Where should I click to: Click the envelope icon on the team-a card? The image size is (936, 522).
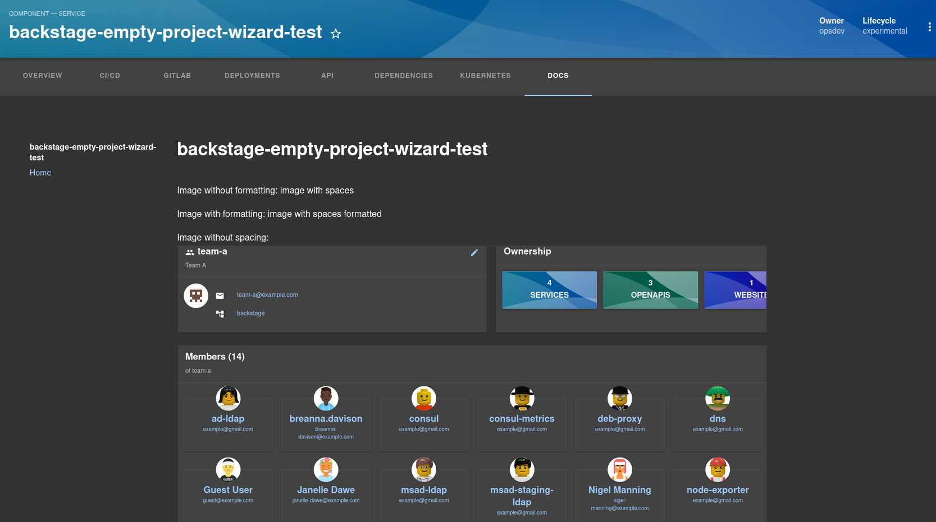click(220, 295)
